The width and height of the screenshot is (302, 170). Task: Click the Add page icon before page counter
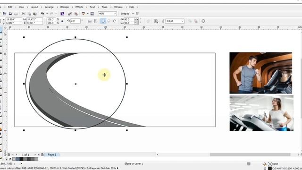9,154
